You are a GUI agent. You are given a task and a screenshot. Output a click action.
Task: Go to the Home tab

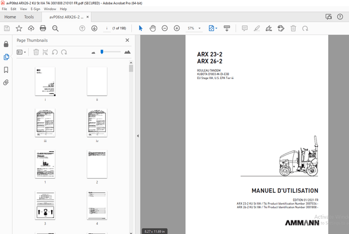[10, 17]
